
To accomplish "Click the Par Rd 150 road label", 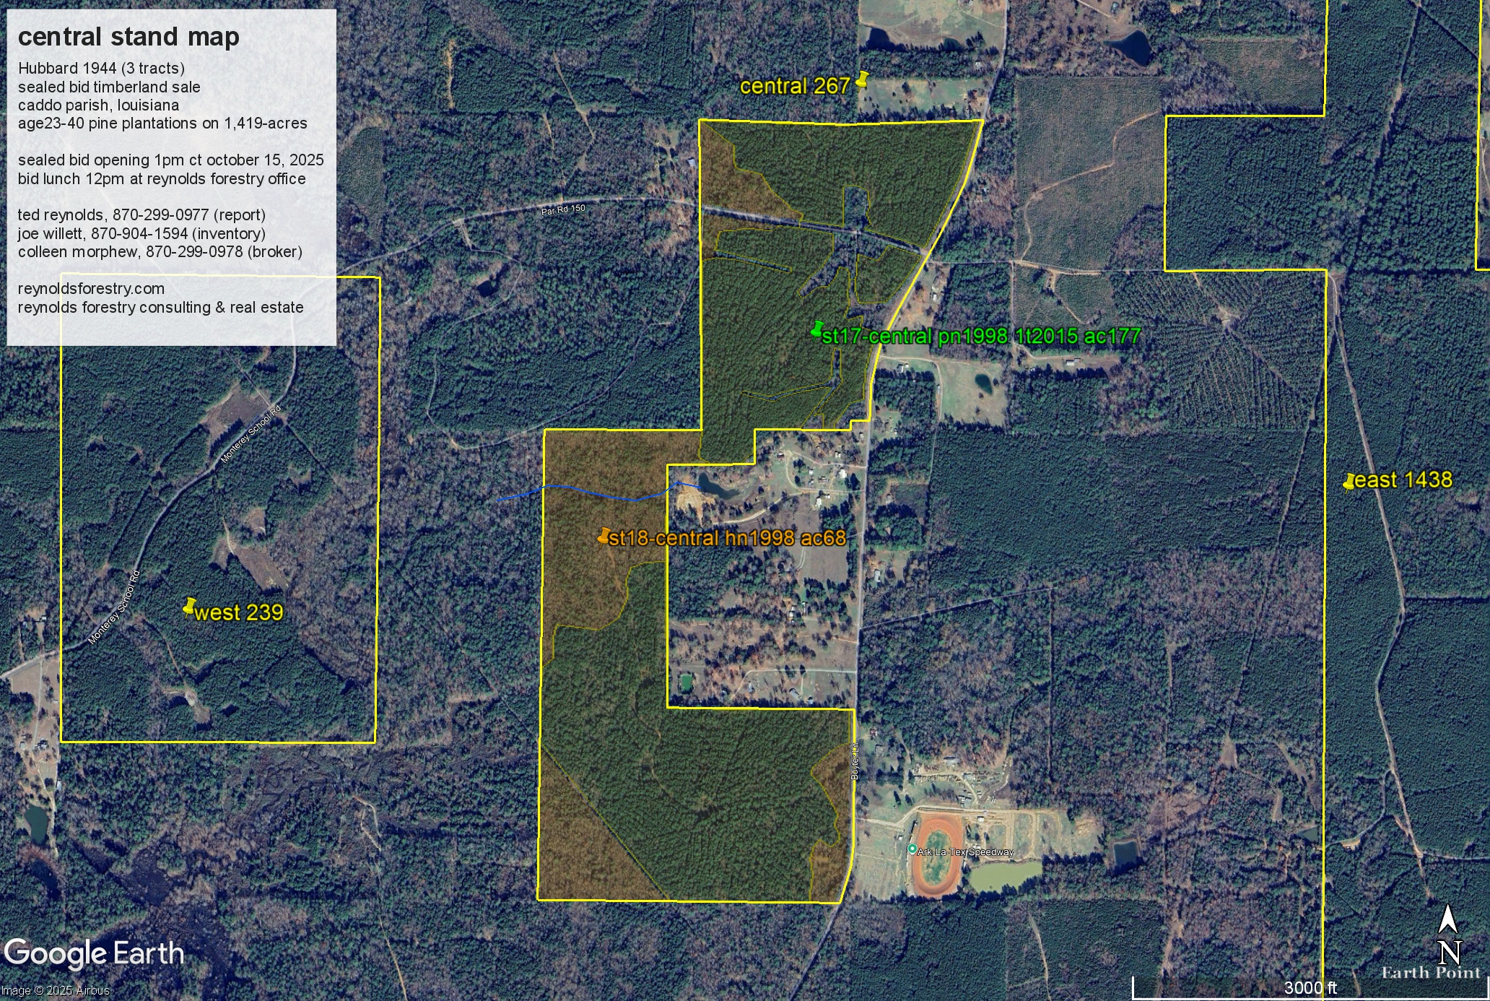I will click(x=563, y=209).
